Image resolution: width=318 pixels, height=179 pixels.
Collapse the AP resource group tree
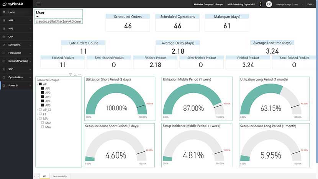(38, 84)
